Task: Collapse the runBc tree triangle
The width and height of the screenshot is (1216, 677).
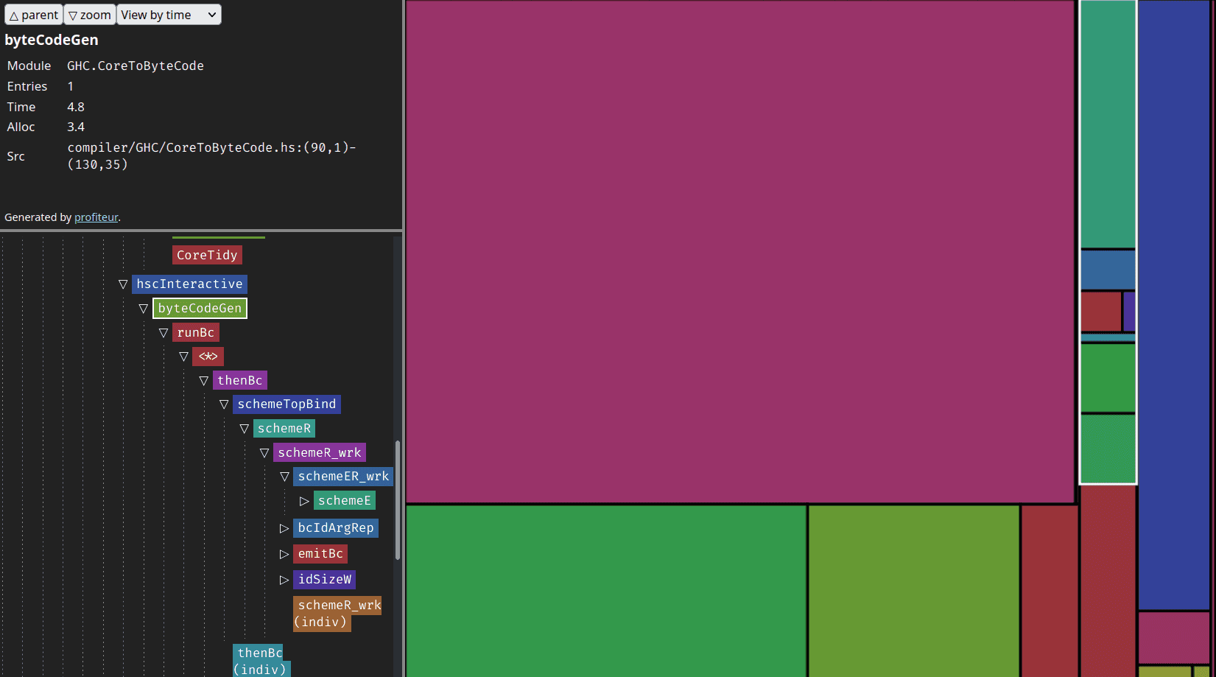Action: (164, 333)
